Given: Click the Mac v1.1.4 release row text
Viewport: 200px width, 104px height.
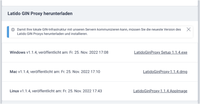Looking at the screenshot, I should 55,72.
